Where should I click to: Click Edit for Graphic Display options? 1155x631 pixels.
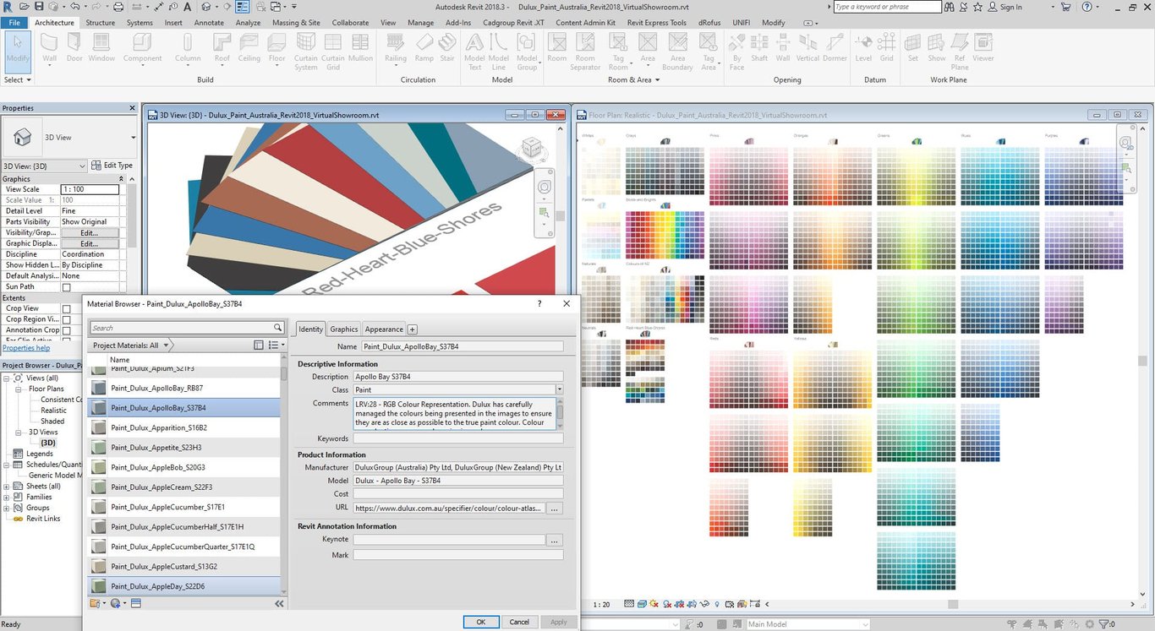90,243
